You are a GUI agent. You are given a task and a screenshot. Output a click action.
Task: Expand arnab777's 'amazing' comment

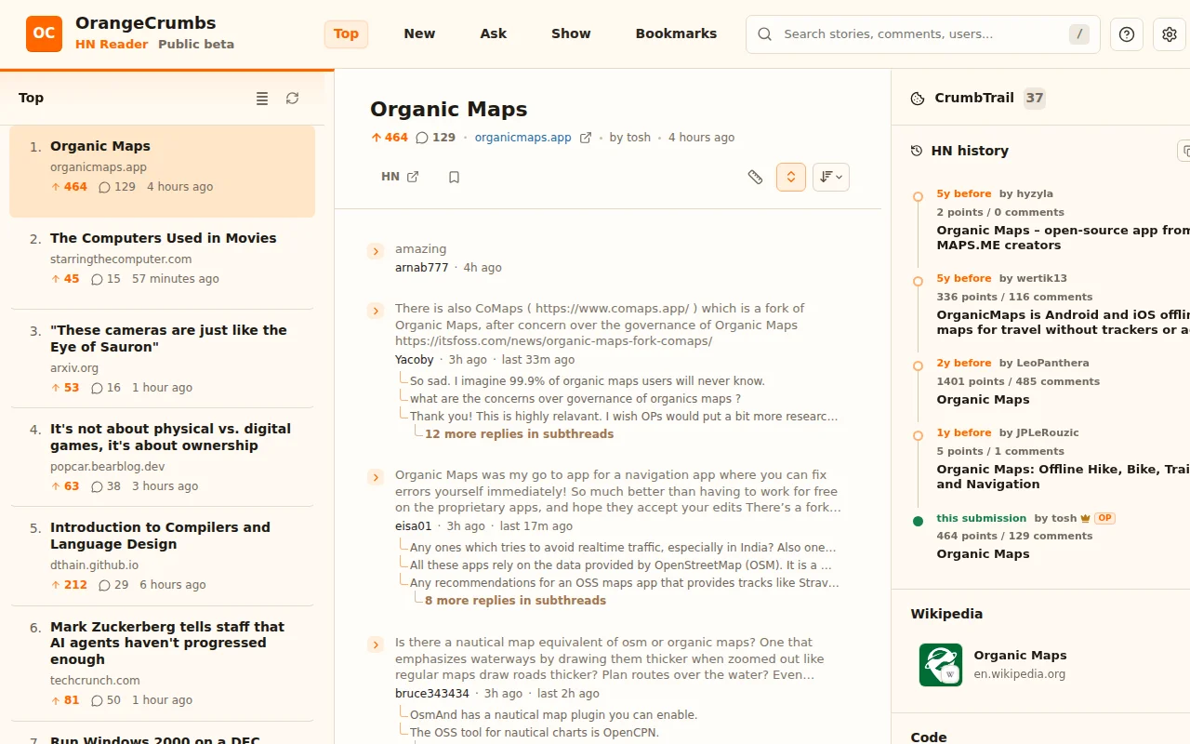[x=376, y=251]
